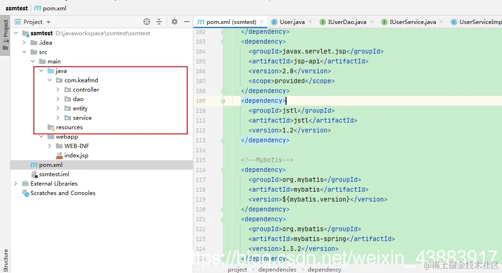
Task: Click the fold marker at line 113
Action: pos(223,140)
